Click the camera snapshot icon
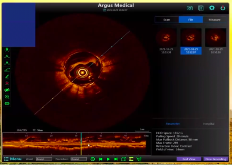Viewport: 232px width, 165px height. pos(190,8)
